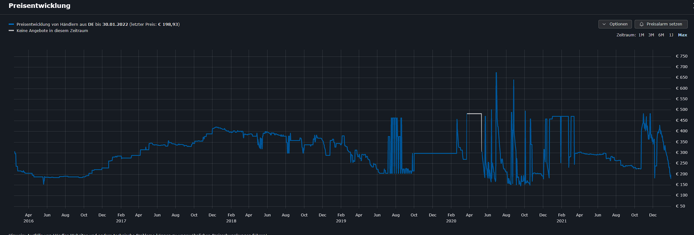Click the gray no-offers segment in the chart
Screen dimensions: 694x235
(474, 114)
